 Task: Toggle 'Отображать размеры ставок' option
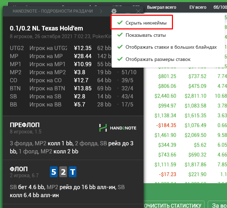pos(154,59)
